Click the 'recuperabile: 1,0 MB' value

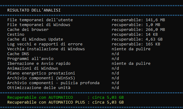(x=136, y=25)
